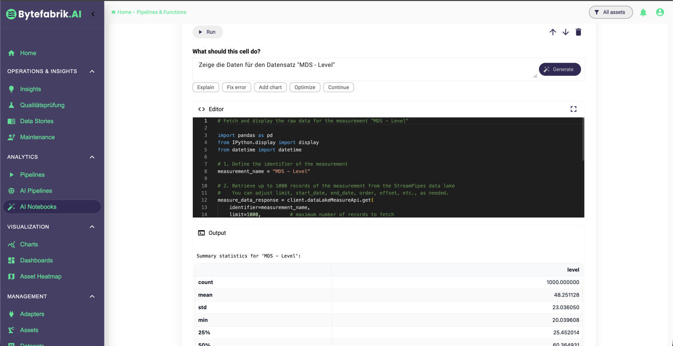This screenshot has height=346, width=673.
Task: Click the Fix error button
Action: coord(236,87)
